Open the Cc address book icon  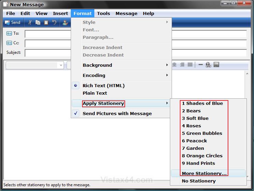(x=9, y=43)
